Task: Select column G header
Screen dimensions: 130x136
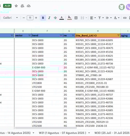Action: click(69, 31)
